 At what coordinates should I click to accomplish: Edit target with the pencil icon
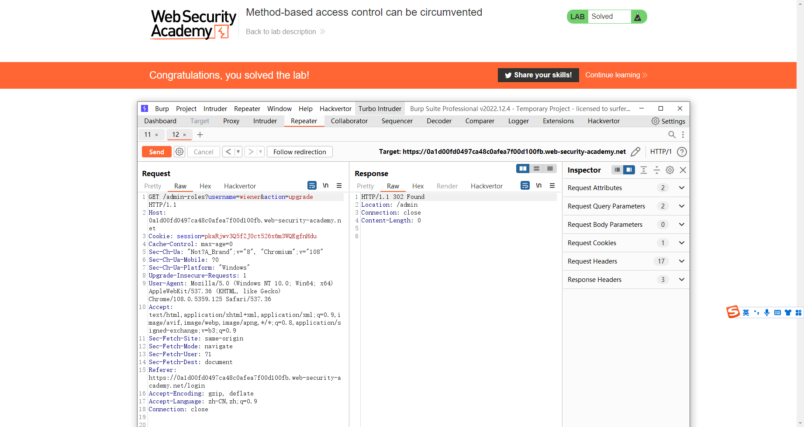[x=635, y=152]
